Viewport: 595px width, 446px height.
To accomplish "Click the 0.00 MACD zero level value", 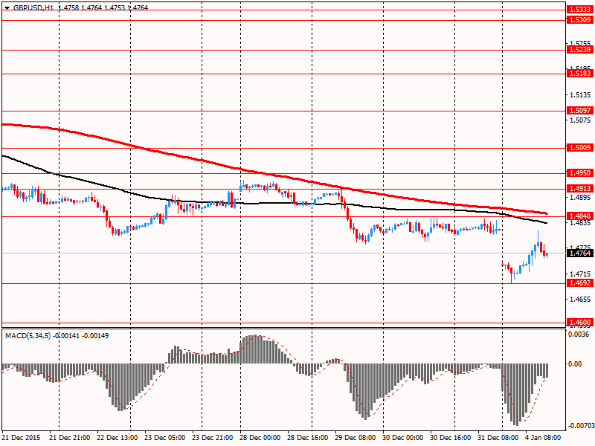I will [575, 364].
